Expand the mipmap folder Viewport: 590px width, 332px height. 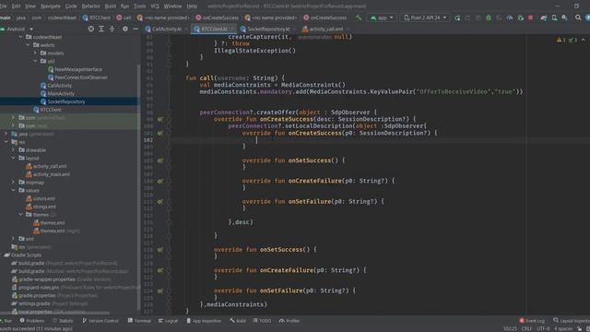13,183
